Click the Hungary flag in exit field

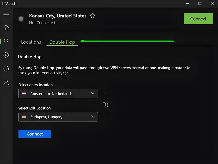24,117
